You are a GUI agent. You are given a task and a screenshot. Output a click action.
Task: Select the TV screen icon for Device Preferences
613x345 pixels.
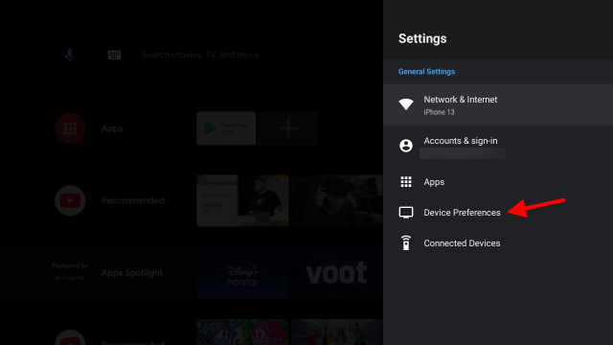[406, 213]
